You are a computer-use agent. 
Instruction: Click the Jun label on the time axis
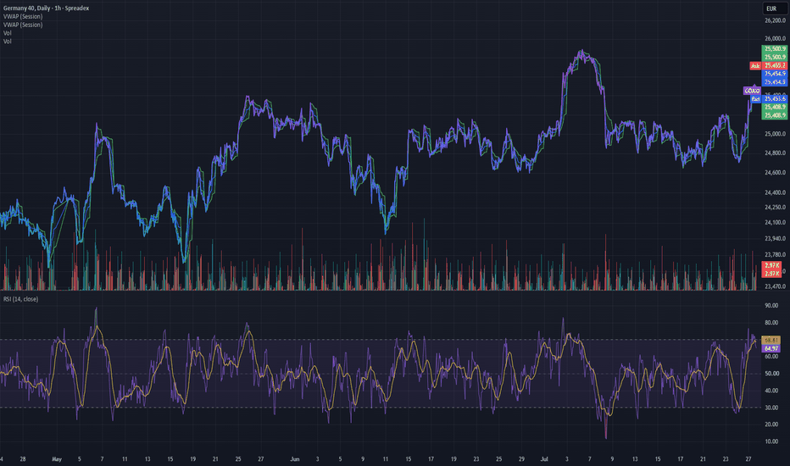[x=295, y=459]
